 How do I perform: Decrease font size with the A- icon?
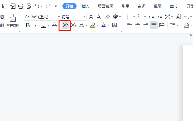tap(99, 17)
